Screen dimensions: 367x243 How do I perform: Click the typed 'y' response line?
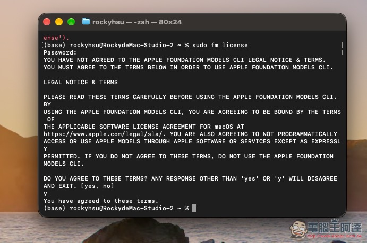pos(45,193)
